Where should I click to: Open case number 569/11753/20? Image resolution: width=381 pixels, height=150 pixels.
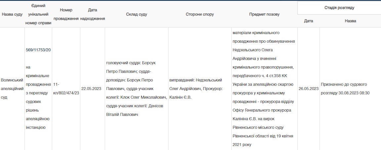38,50
